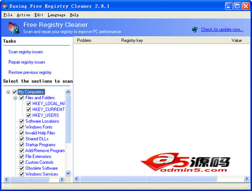
Task: Click the globe update icon
Action: [x=195, y=29]
